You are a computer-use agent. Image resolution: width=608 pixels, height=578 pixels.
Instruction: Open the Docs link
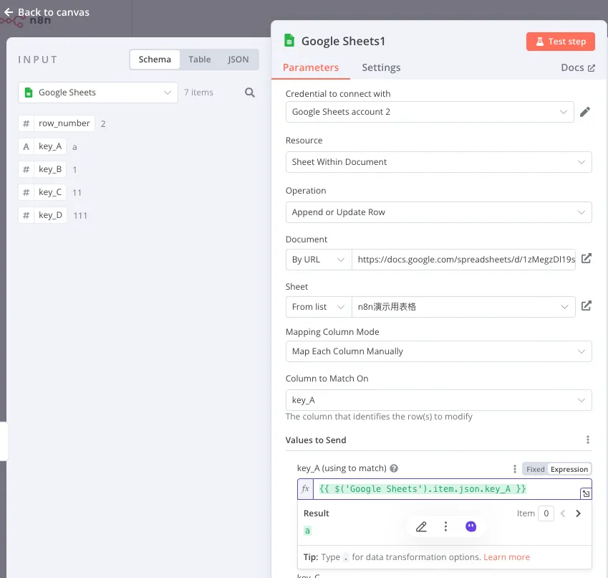tap(578, 67)
